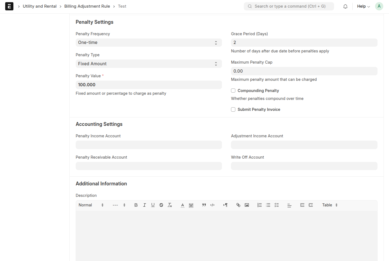Clear text formatting in Description editor
Viewport: 389px width, 261px height.
tap(170, 205)
